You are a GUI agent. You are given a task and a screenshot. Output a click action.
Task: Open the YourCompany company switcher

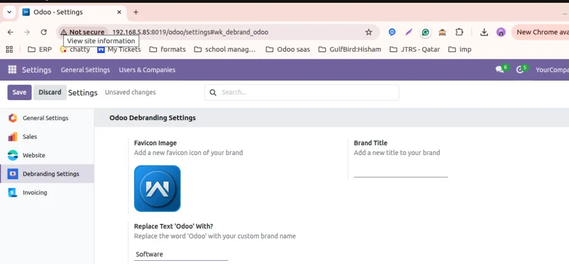tap(552, 70)
